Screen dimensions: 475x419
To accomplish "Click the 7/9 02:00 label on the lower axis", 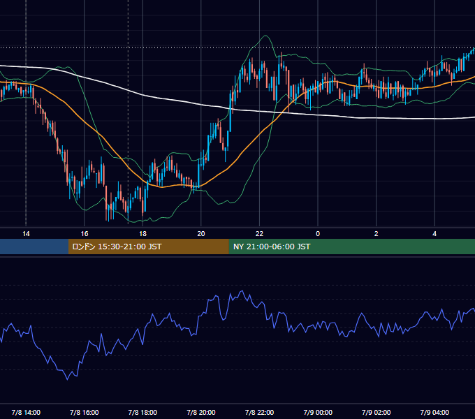I will (x=377, y=412).
